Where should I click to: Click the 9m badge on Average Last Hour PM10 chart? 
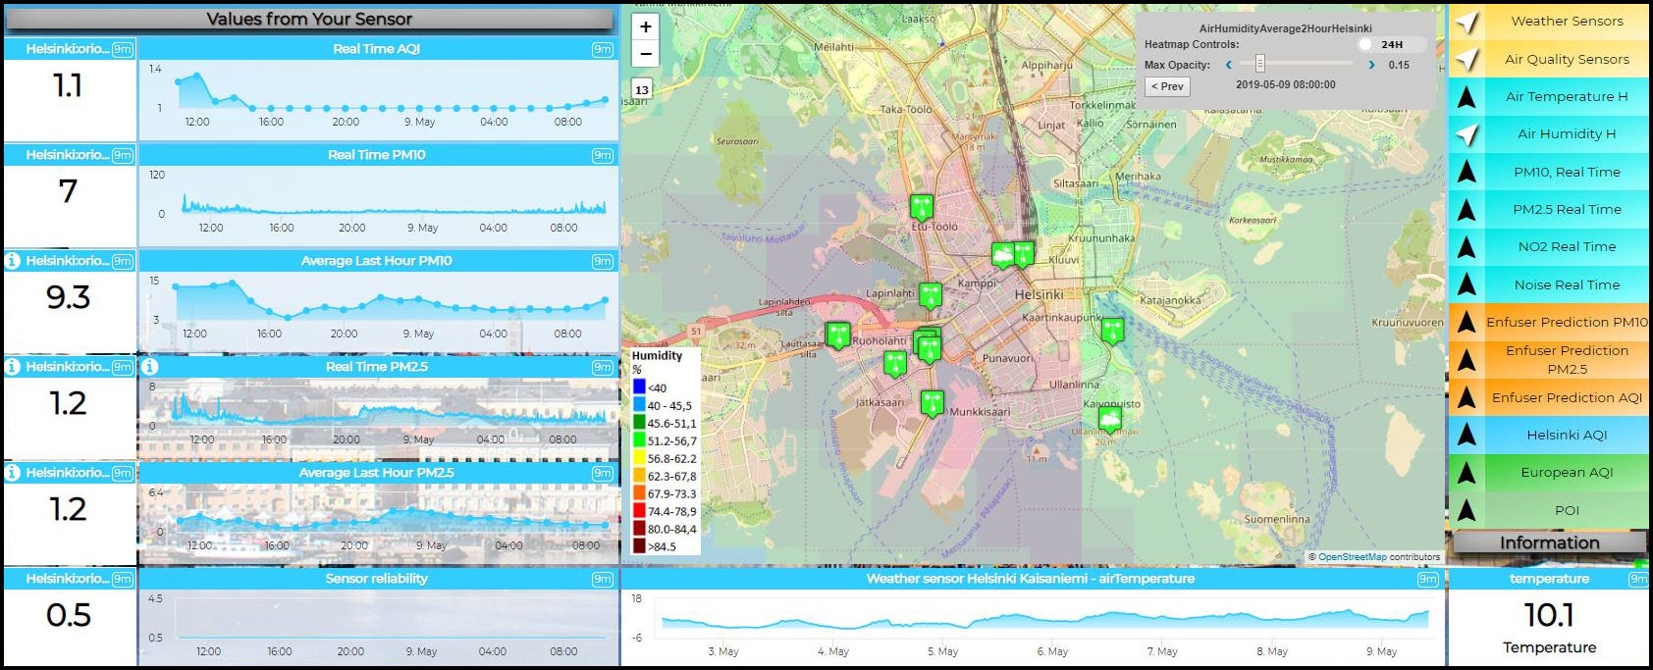coord(603,261)
